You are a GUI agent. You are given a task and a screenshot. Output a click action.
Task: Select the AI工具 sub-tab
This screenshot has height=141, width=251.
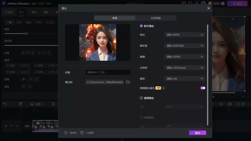tap(50, 22)
